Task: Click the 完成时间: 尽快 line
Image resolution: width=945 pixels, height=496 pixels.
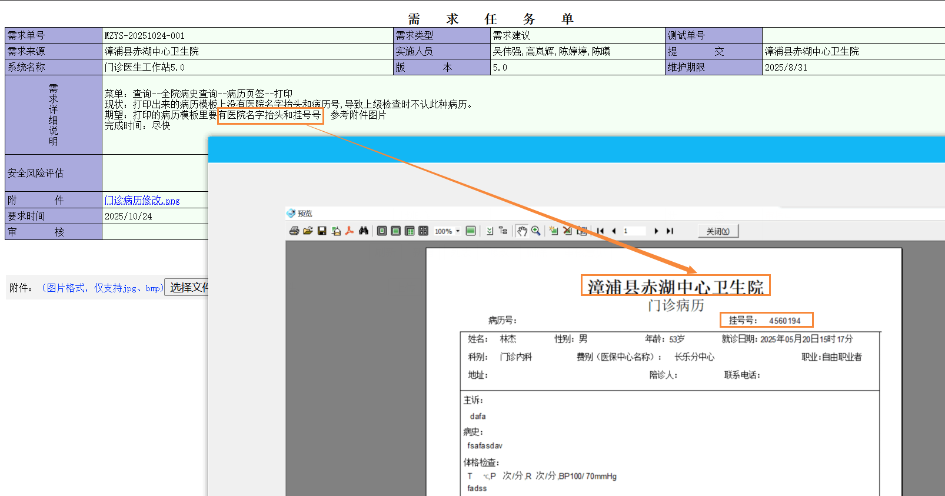Action: click(137, 125)
